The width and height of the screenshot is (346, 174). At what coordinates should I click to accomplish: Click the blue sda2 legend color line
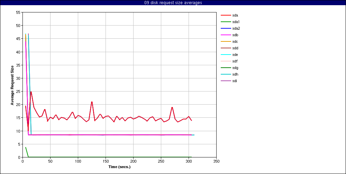(x=226, y=28)
